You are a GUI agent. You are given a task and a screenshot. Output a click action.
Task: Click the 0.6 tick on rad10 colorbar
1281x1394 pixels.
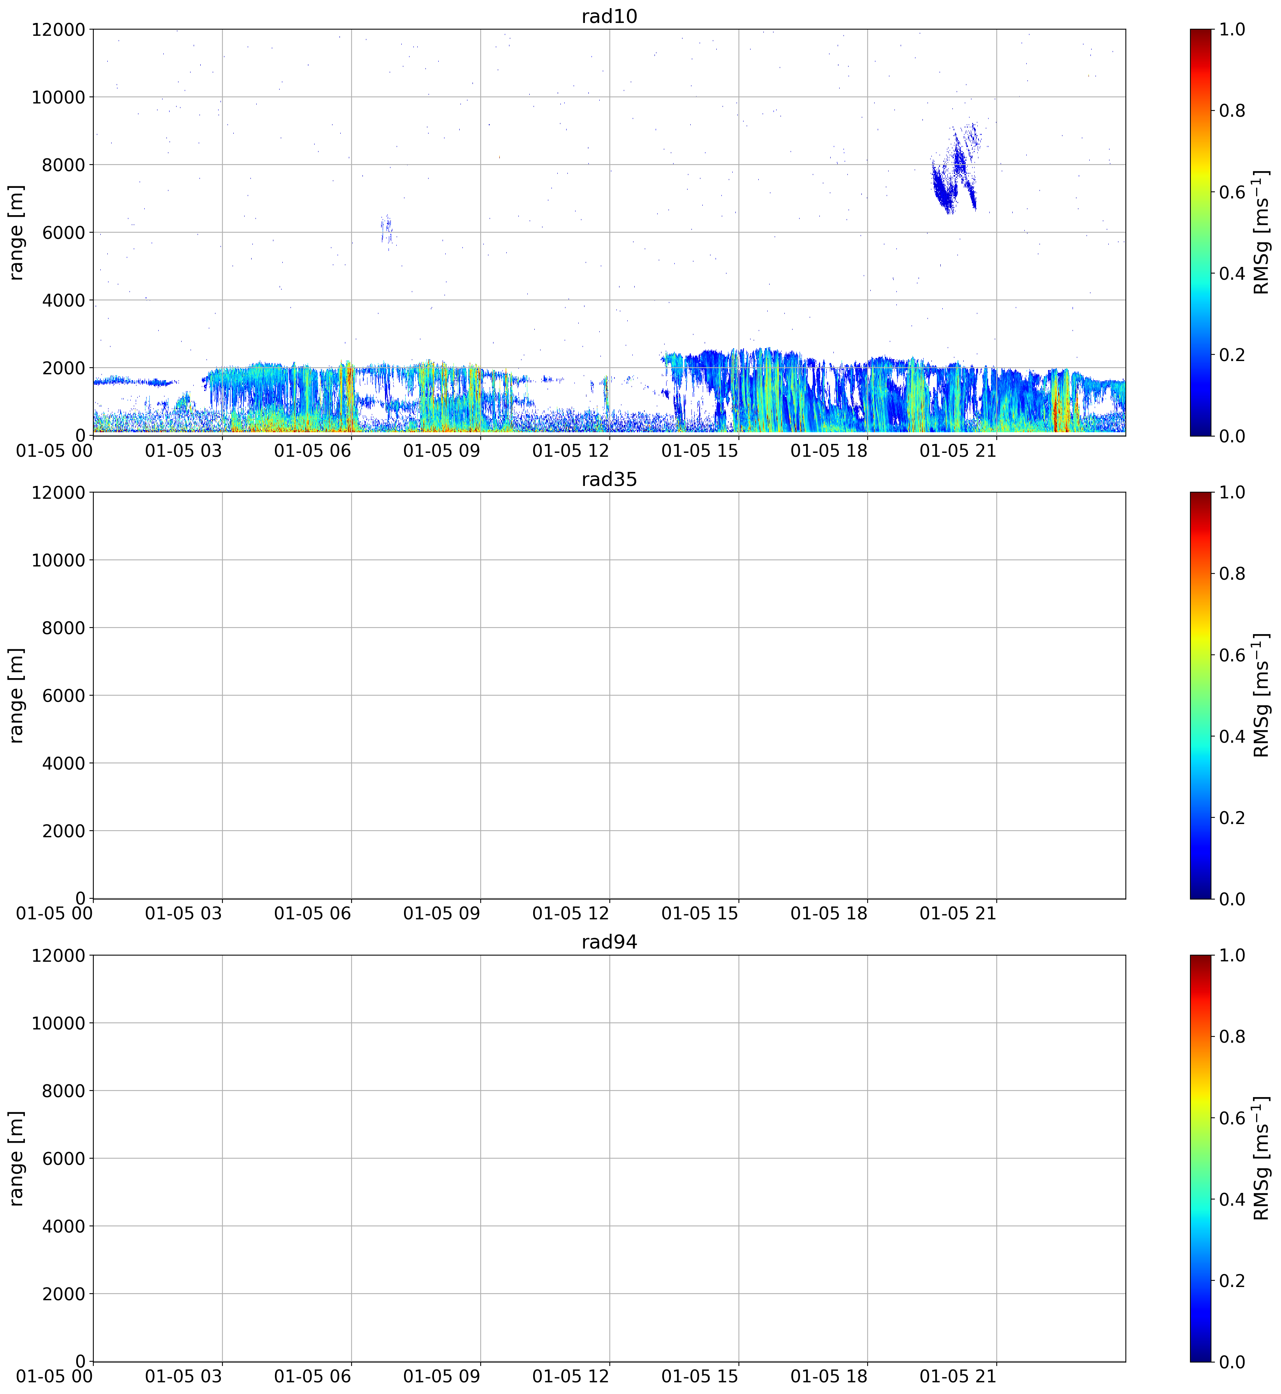(x=1232, y=192)
